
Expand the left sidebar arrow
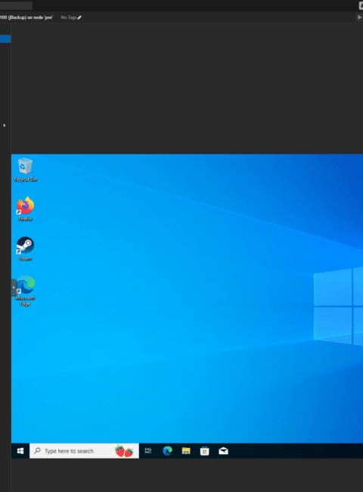(5, 125)
